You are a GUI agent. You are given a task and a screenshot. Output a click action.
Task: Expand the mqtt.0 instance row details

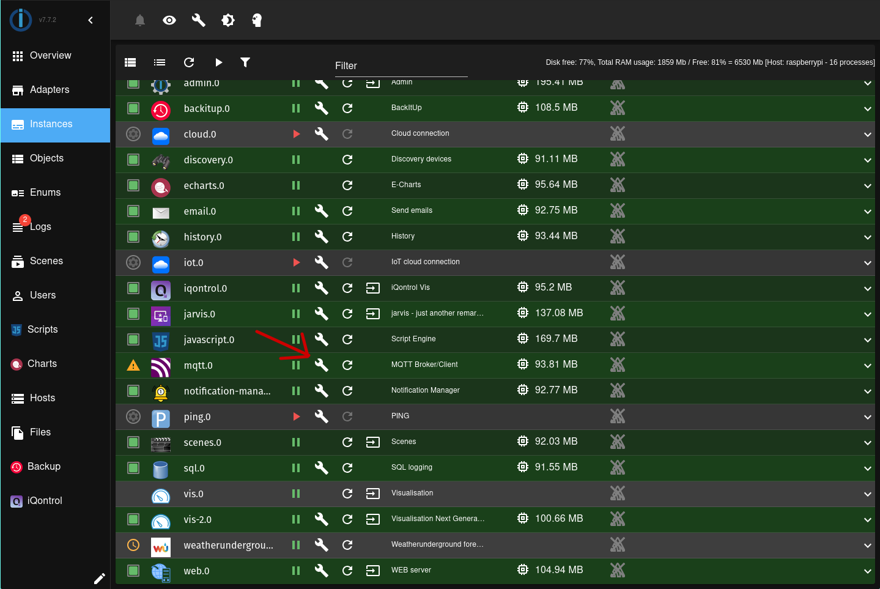(x=867, y=365)
